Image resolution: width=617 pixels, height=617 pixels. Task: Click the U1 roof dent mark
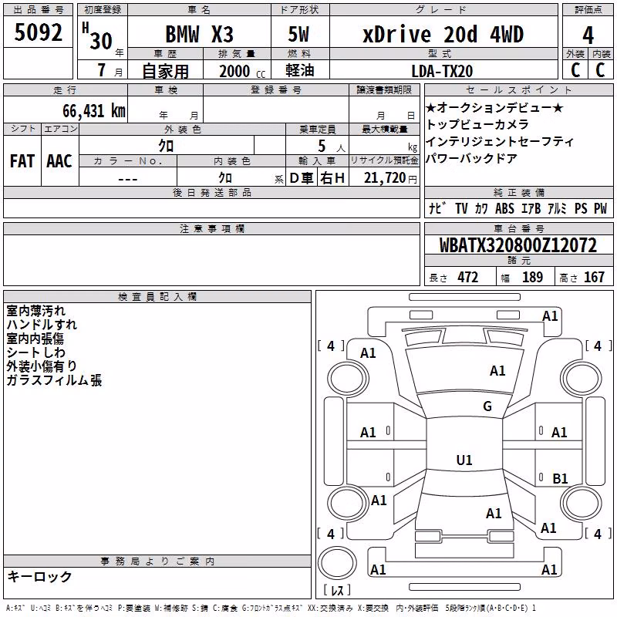pyautogui.click(x=464, y=460)
